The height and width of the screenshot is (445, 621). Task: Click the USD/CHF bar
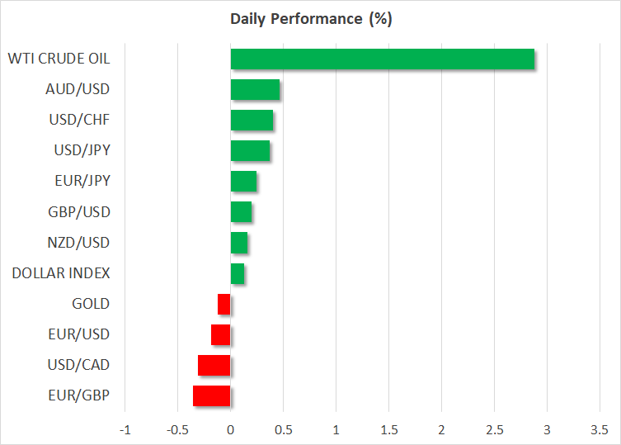252,121
